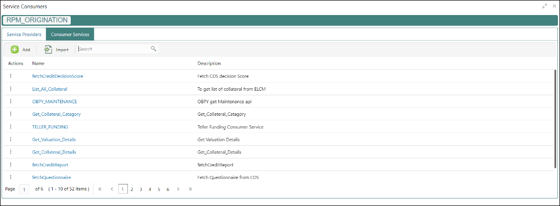Select the Consumer Services tab

point(70,35)
